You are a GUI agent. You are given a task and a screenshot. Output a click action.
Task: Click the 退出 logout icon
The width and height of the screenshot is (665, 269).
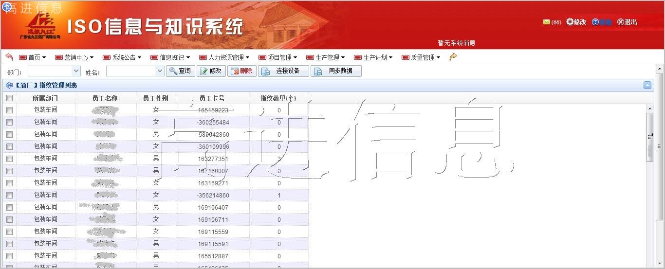(620, 22)
